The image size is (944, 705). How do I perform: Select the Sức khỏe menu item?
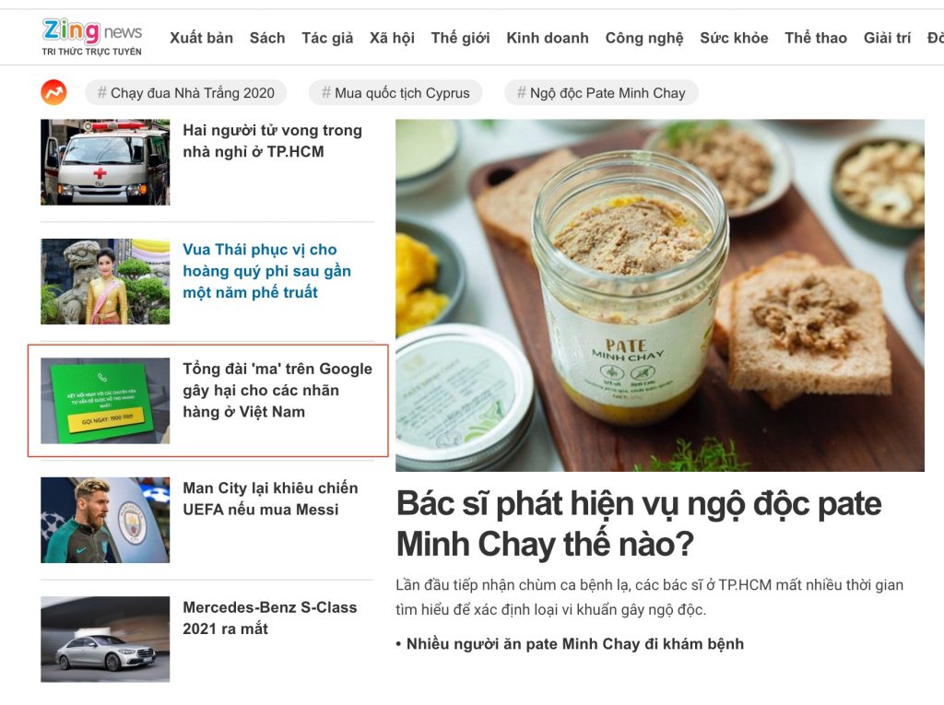pos(734,38)
